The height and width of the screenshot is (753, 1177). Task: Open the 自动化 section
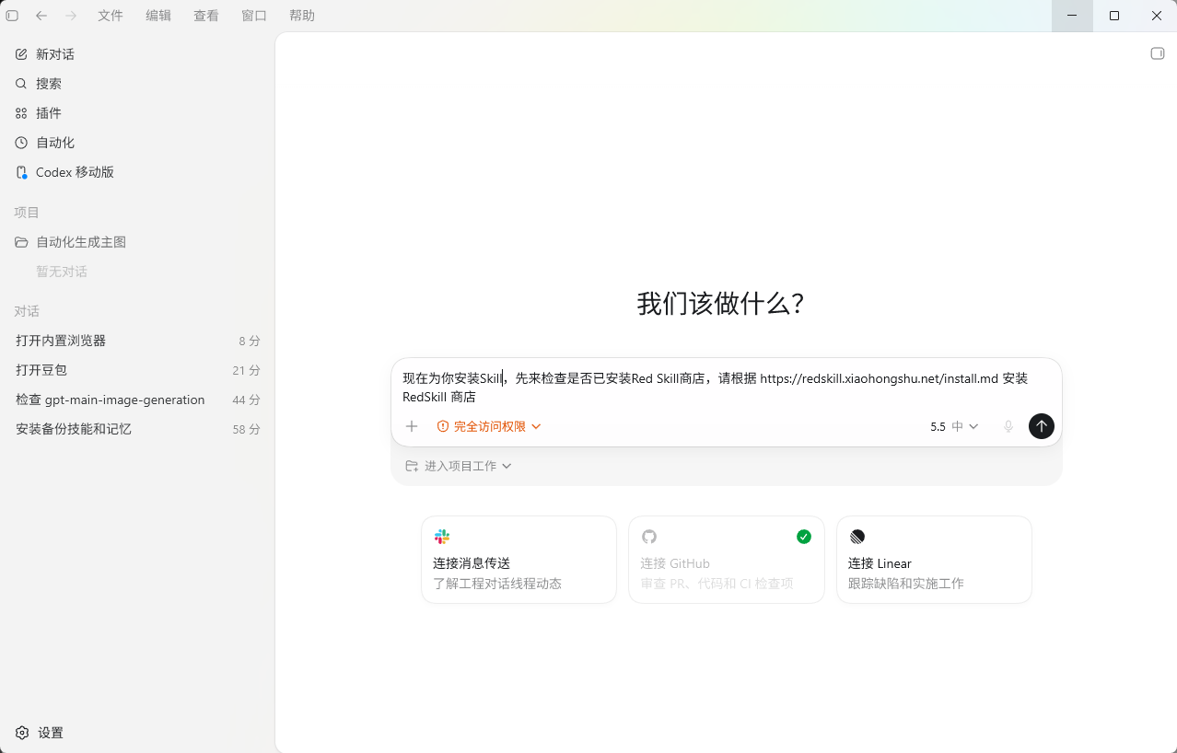pyautogui.click(x=137, y=143)
